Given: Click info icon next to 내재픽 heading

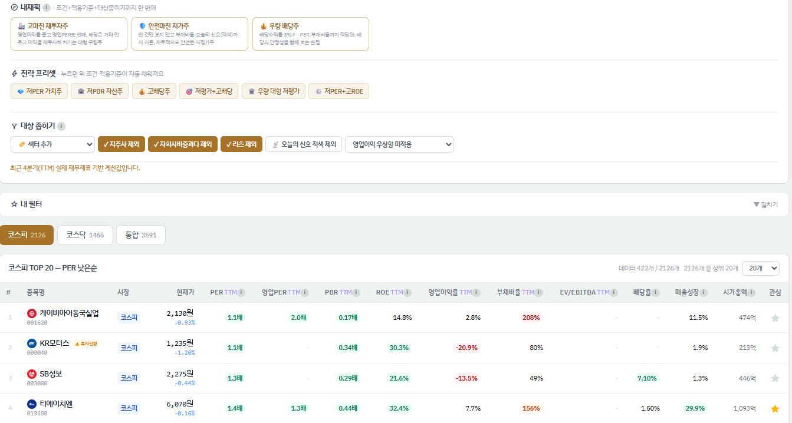Looking at the screenshot, I should [47, 8].
